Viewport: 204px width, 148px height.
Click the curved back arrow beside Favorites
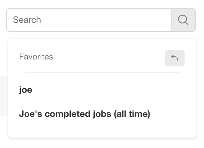[x=175, y=58]
